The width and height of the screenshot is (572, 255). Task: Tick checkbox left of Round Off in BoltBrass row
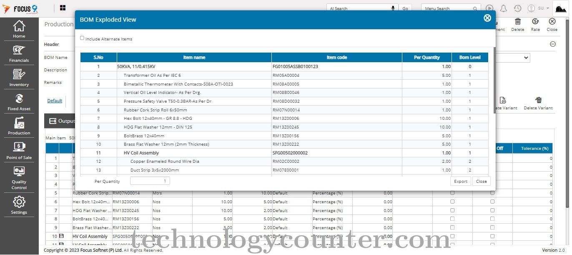pos(452,219)
